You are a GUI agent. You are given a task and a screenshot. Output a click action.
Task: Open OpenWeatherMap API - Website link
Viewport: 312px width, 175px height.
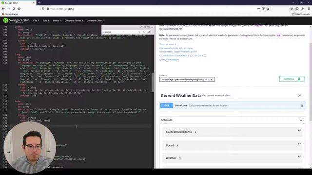176,48
